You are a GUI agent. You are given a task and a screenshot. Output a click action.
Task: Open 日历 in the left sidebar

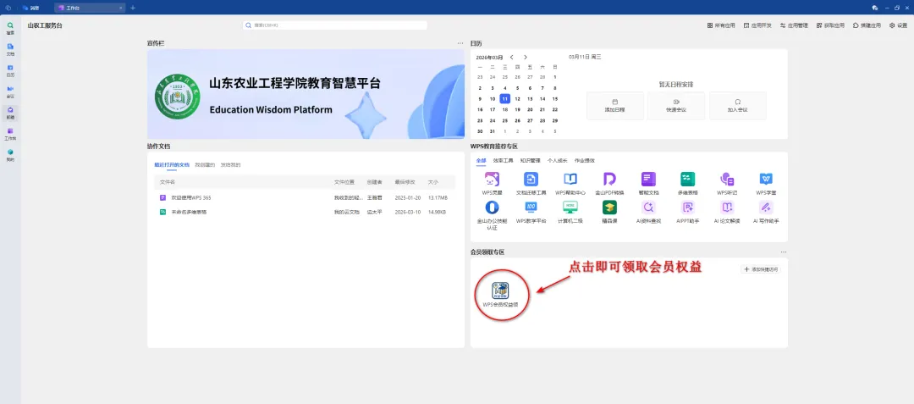pos(10,70)
